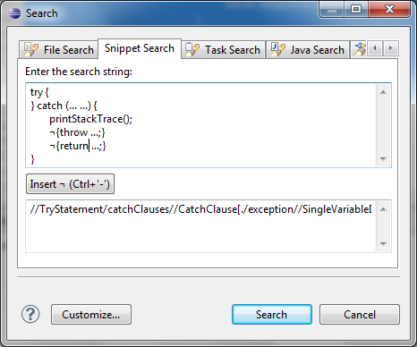The image size is (417, 347).
Task: Open help via question mark icon
Action: (x=30, y=314)
